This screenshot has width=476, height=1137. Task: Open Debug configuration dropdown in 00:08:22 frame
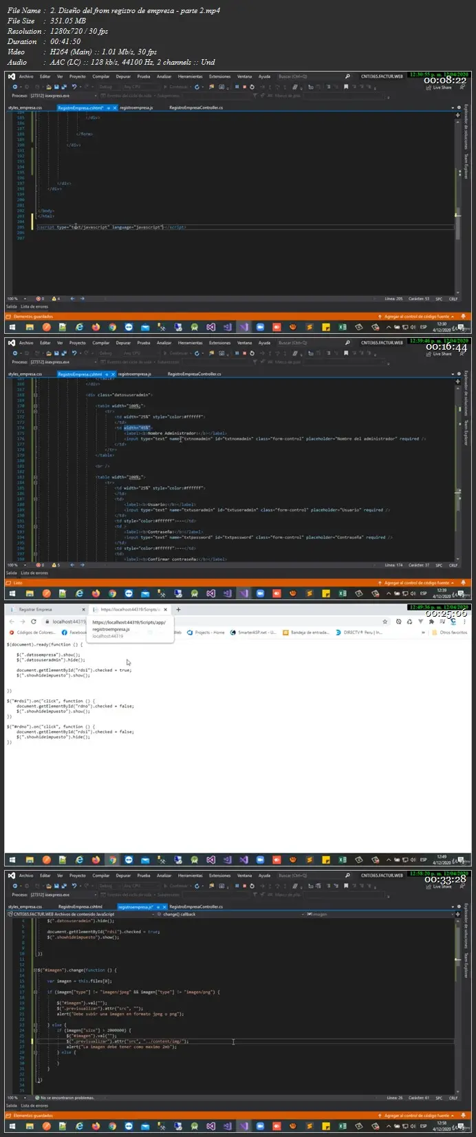click(x=107, y=87)
